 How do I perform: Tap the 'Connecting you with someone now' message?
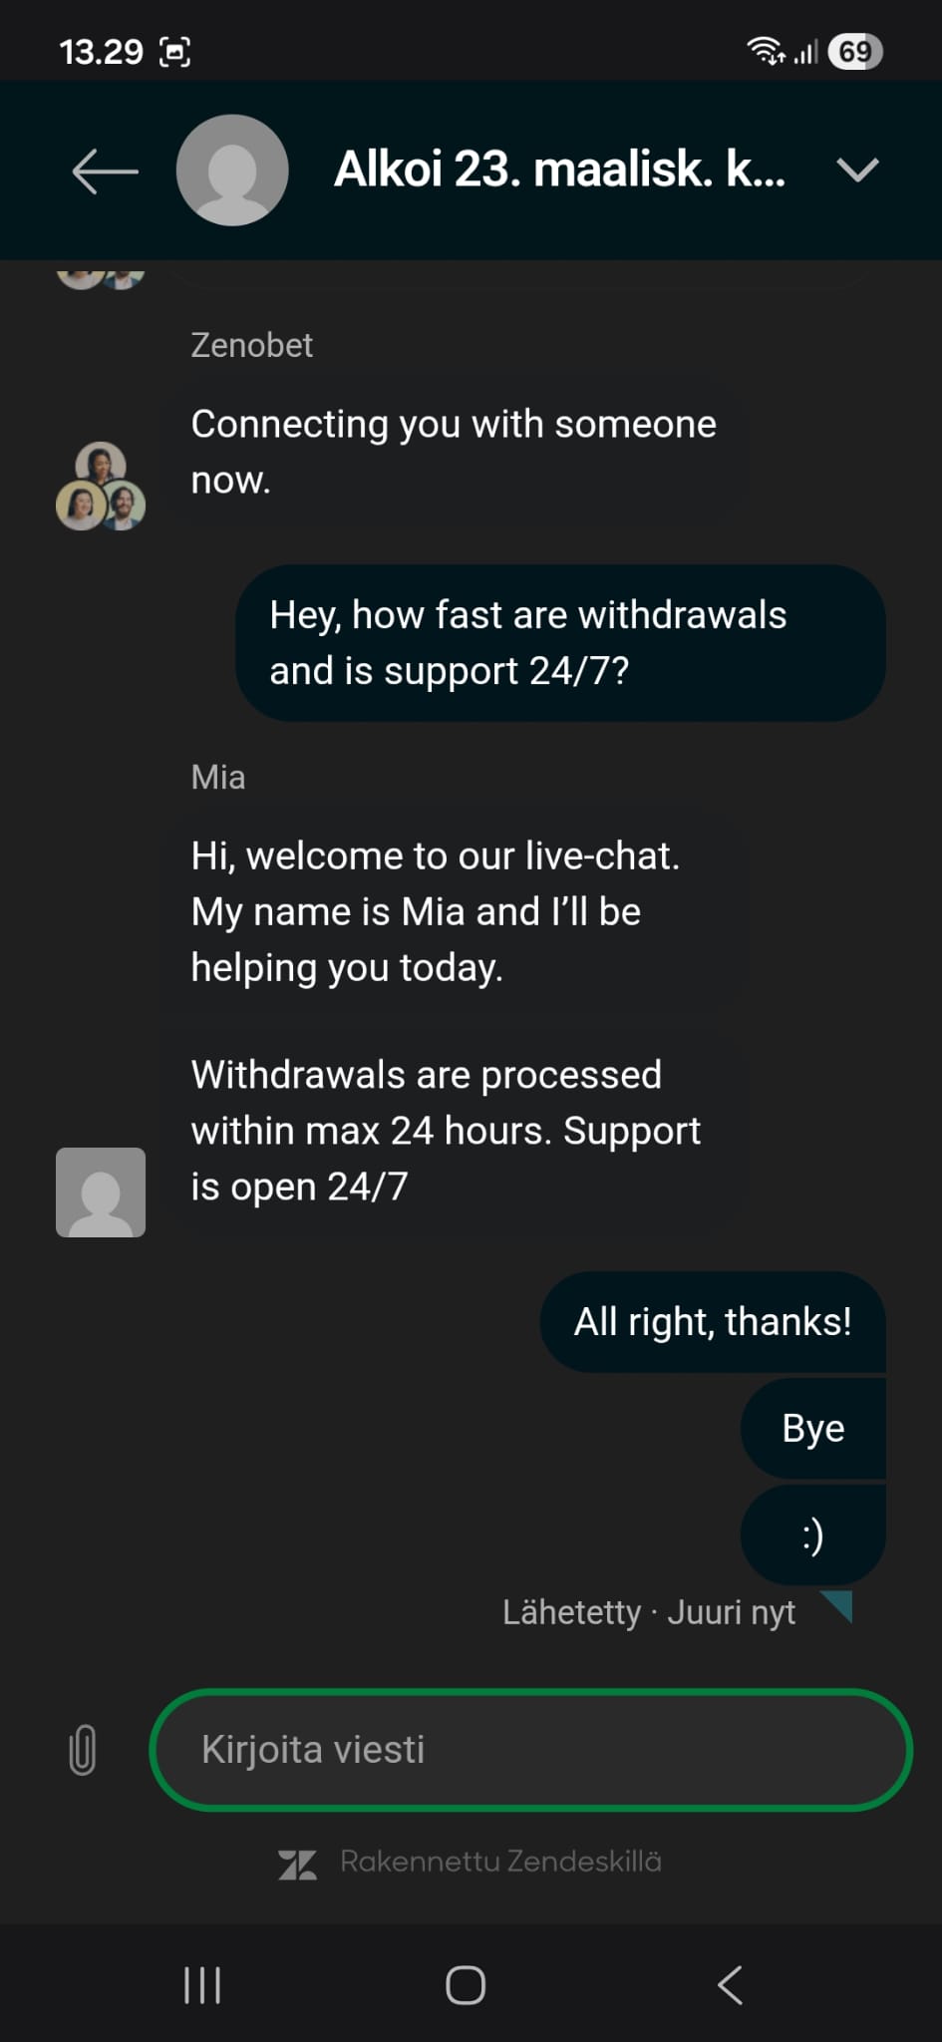pos(454,452)
